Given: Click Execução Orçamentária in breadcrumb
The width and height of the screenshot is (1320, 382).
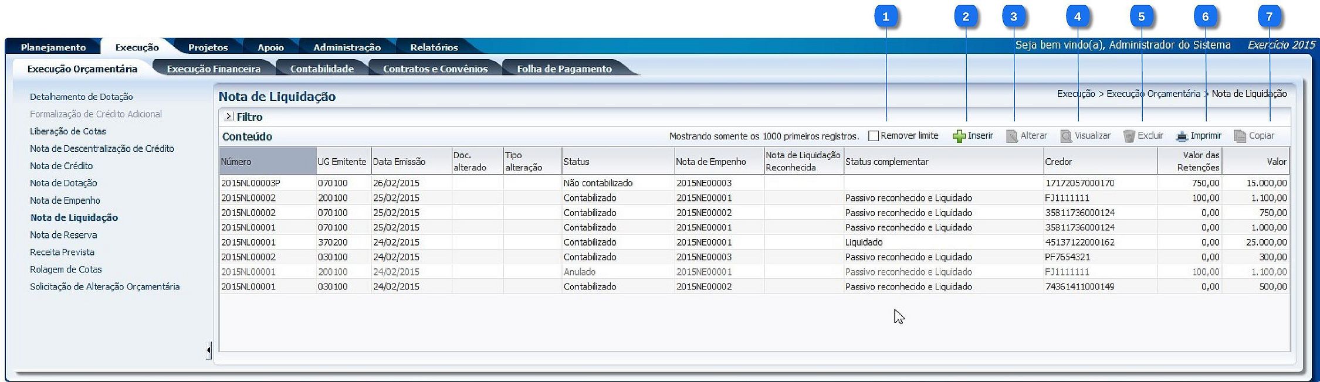Looking at the screenshot, I should click(x=1153, y=94).
